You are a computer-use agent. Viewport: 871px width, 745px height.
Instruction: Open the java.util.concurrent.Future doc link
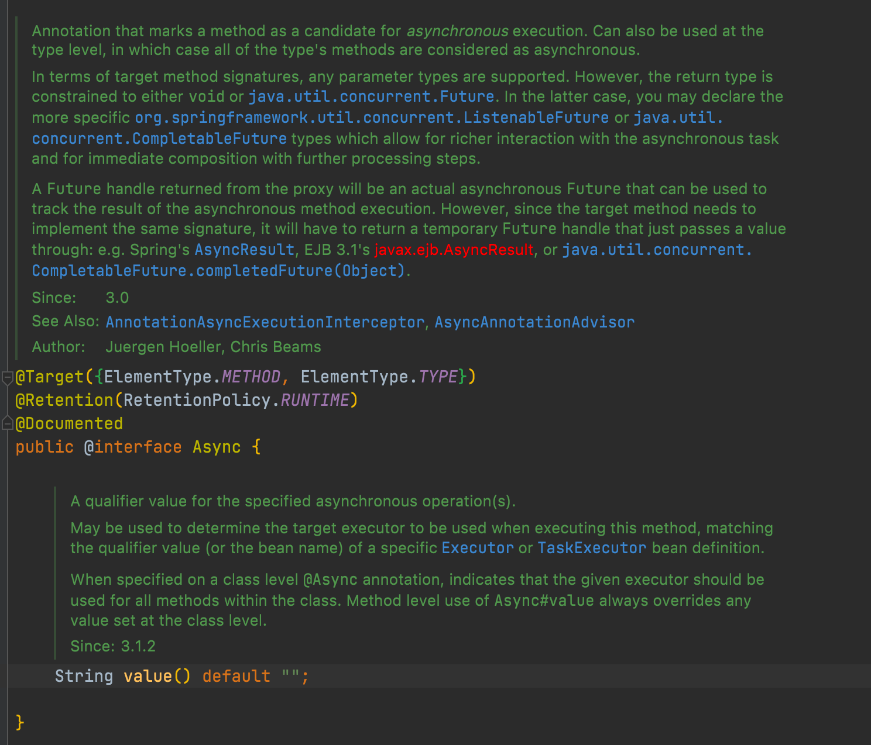point(371,96)
